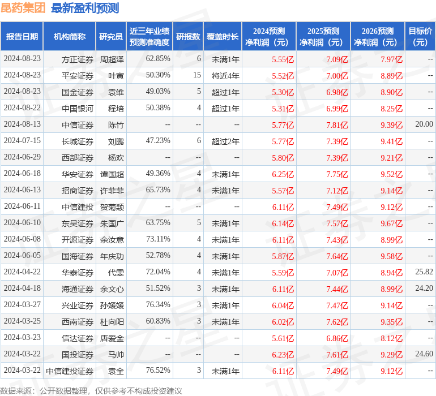The width and height of the screenshot is (436, 396).
Task: Click 2024 profit forecast 5.87亿
Action: click(x=283, y=256)
